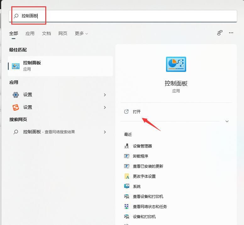The height and width of the screenshot is (225, 244).
Task: Click the blue gear 设置 app icon
Action: (16, 95)
